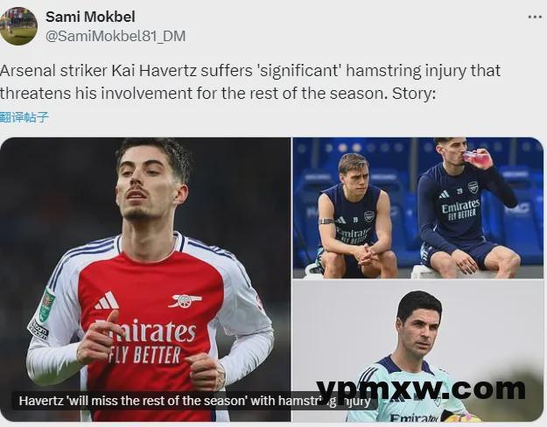547x427 pixels.
Task: Click the Havertz 'will miss the rest' caption
Action: coord(194,401)
